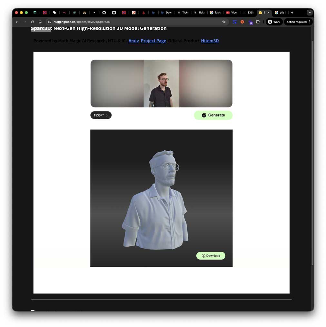Expand the tab search dropdown arrow

310,13
